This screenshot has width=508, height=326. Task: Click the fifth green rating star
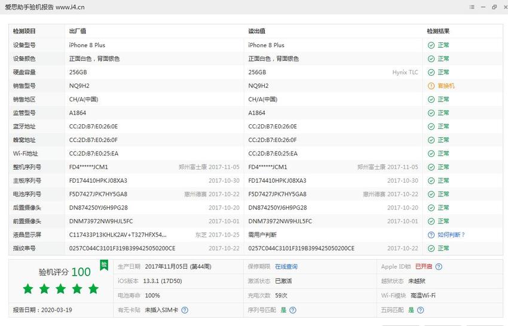(x=93, y=288)
